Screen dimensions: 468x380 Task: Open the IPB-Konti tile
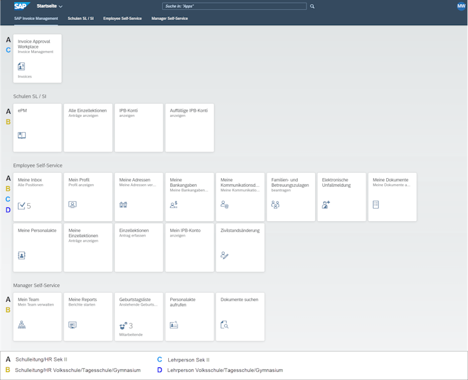pos(139,128)
